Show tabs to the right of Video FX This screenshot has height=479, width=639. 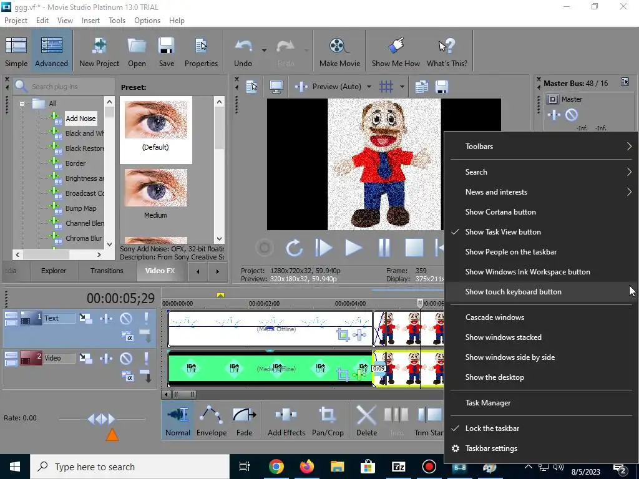tap(218, 271)
